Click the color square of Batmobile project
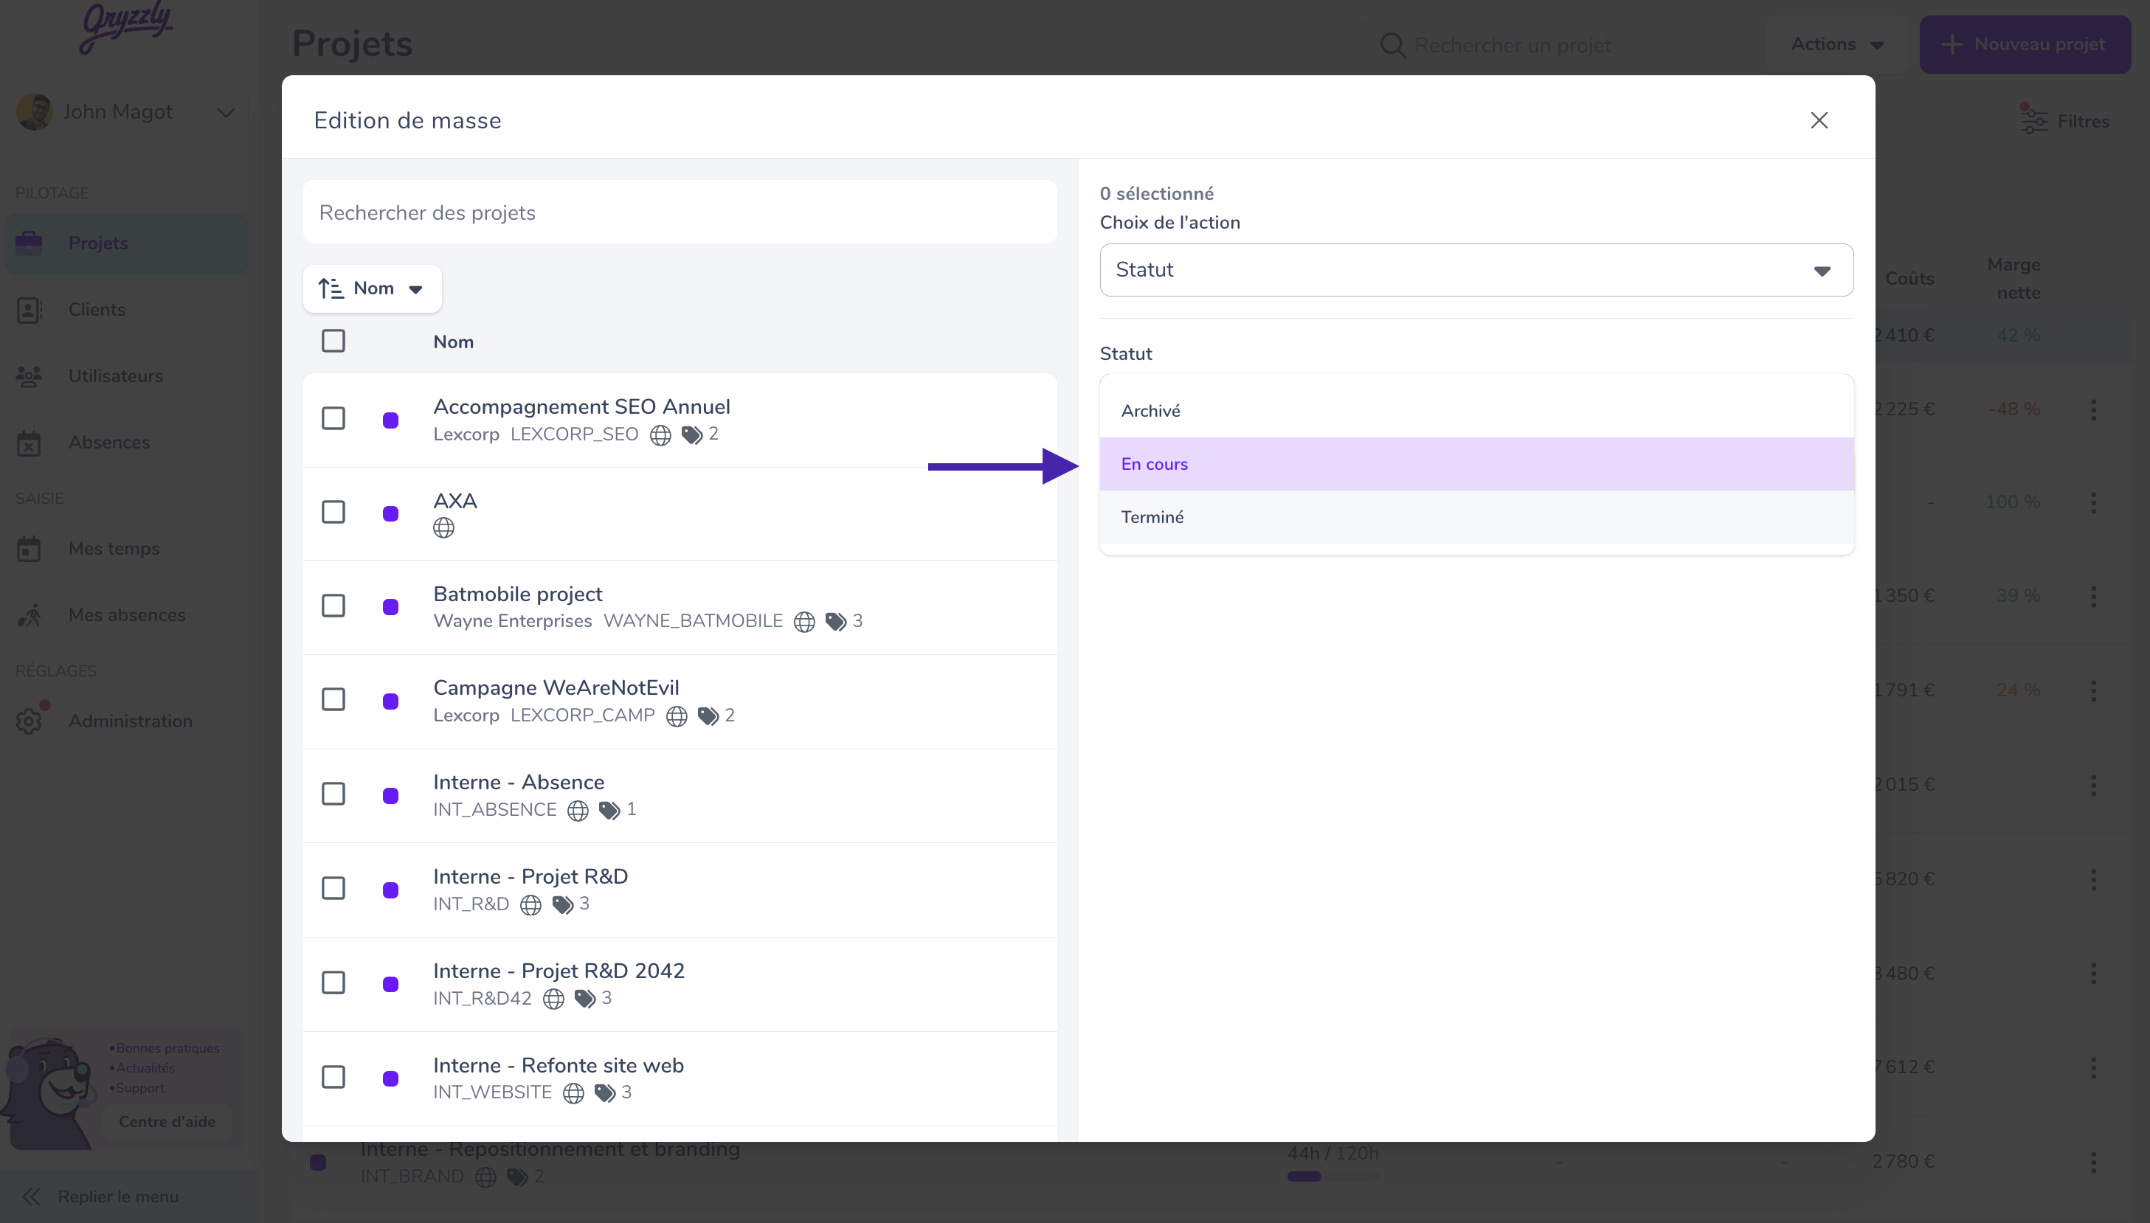 (x=391, y=607)
